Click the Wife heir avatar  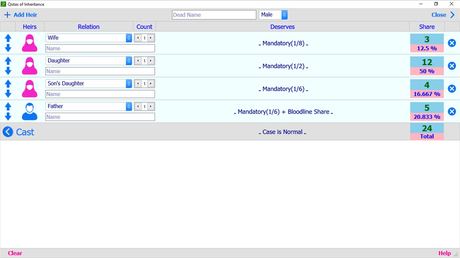click(x=29, y=43)
